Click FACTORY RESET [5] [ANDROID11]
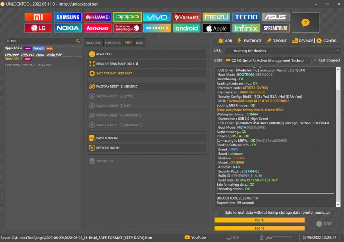 point(146,125)
